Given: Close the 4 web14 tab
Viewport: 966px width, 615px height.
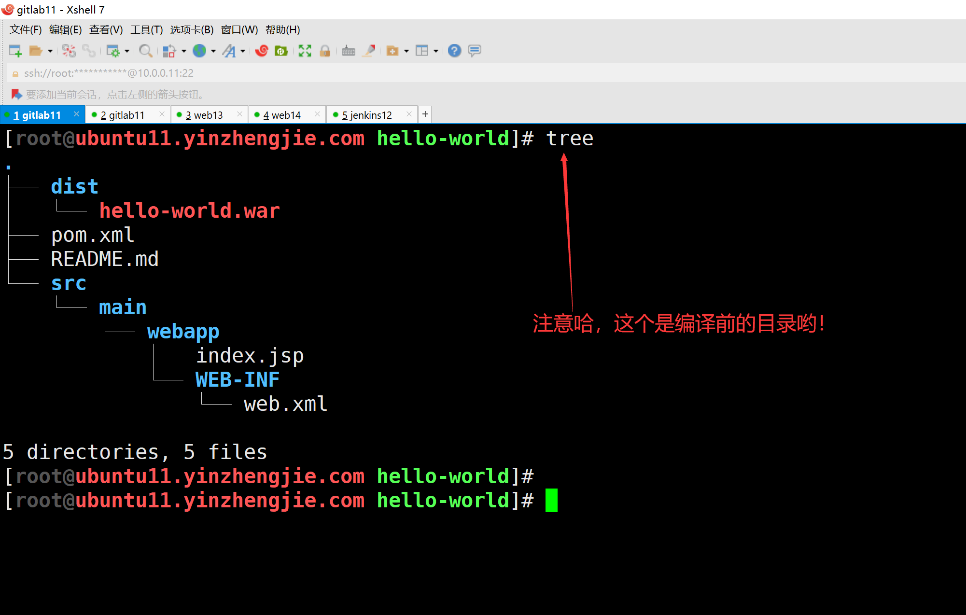Looking at the screenshot, I should point(317,114).
